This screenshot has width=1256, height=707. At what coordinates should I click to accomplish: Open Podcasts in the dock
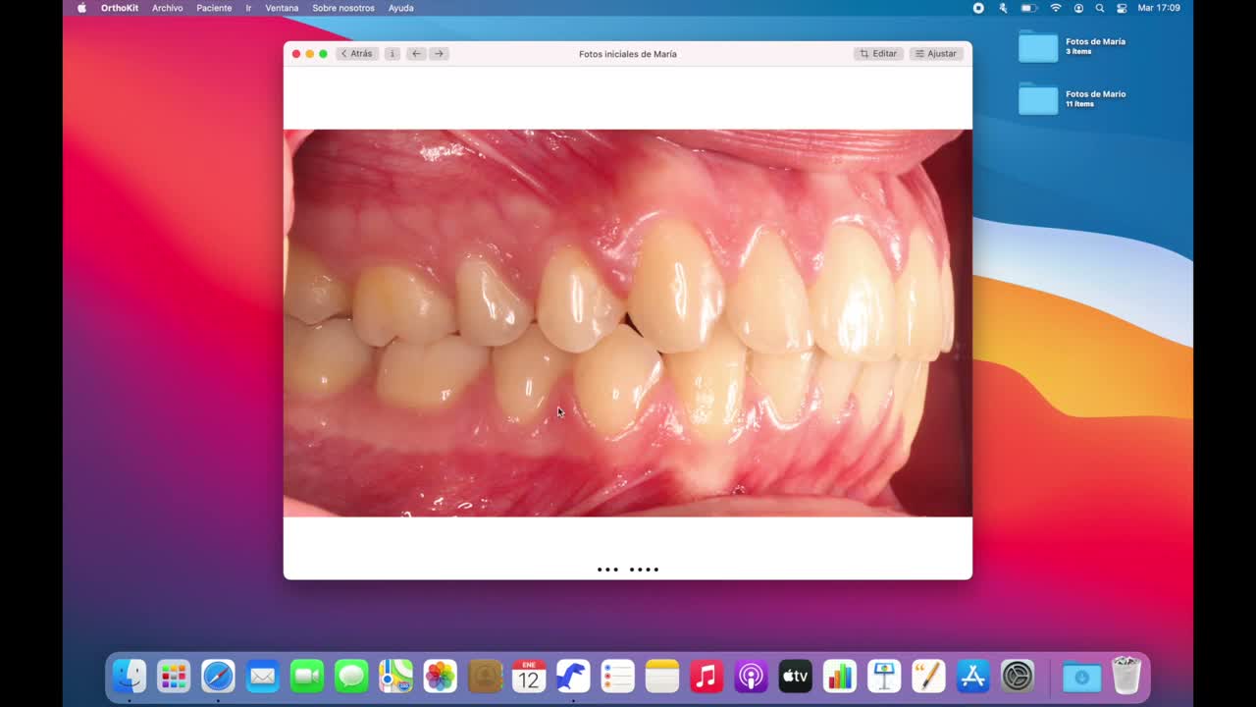pyautogui.click(x=751, y=676)
